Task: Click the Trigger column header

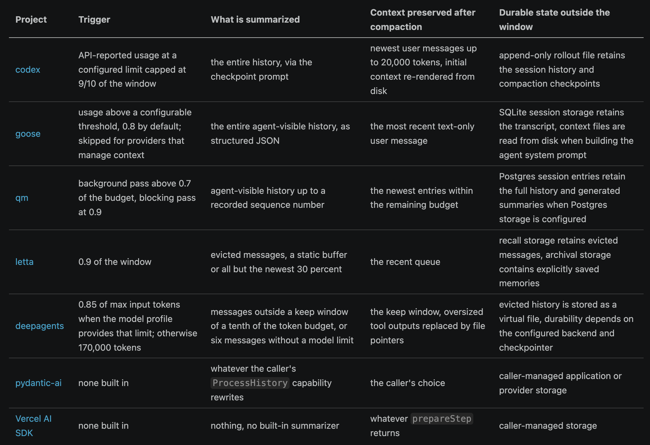Action: point(94,19)
